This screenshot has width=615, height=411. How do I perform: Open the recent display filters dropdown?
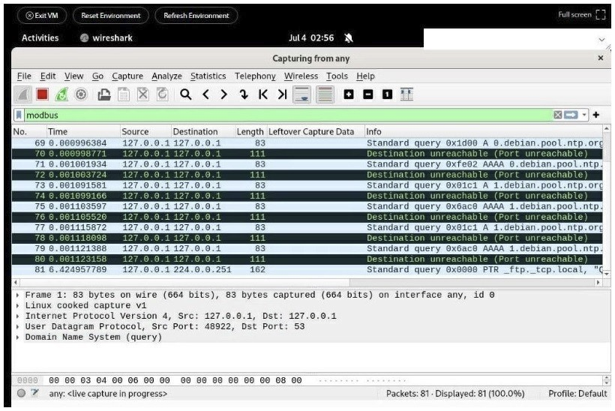[584, 115]
